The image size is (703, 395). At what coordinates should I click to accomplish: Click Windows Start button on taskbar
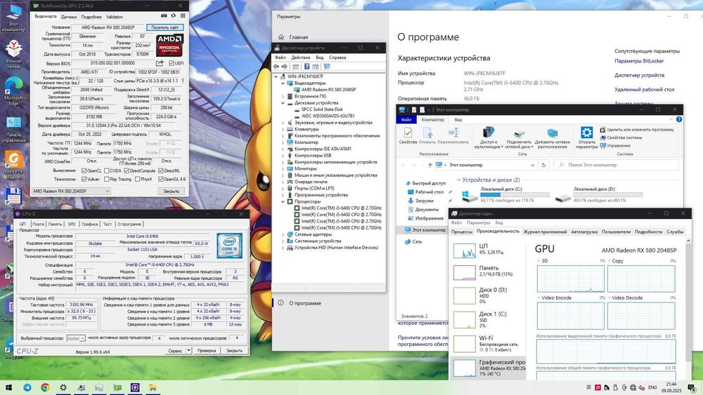click(x=8, y=387)
